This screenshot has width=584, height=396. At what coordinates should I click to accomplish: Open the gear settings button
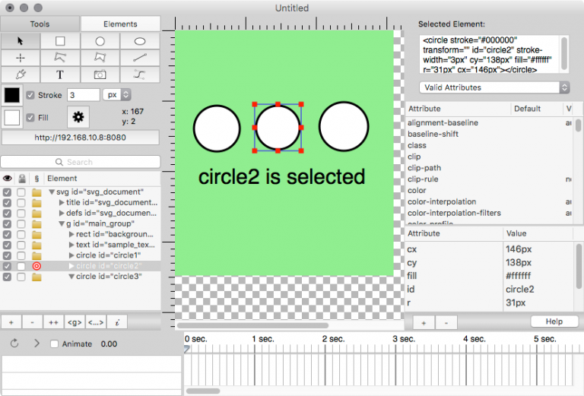(78, 117)
